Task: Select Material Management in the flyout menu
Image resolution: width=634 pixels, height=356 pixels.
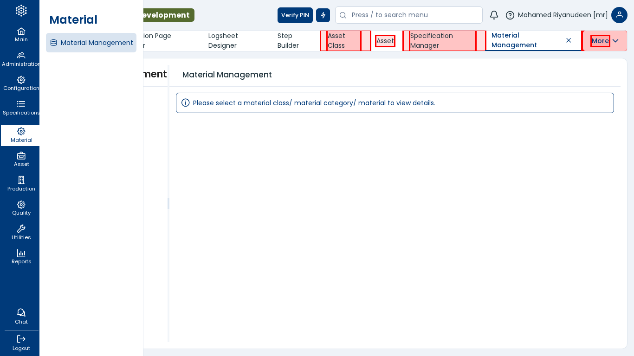Action: [x=91, y=43]
